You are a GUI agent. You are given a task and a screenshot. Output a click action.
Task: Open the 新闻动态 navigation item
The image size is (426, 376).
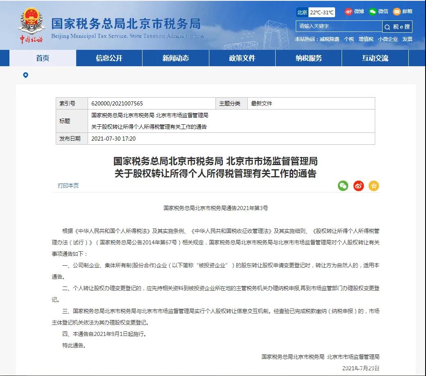(x=176, y=58)
